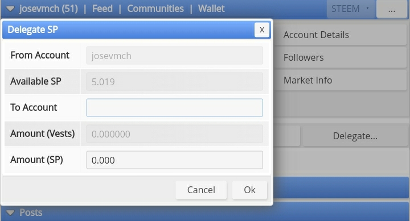Screen dimensions: 410x221
Task: Open the ellipsis more-options button
Action: coord(391,9)
